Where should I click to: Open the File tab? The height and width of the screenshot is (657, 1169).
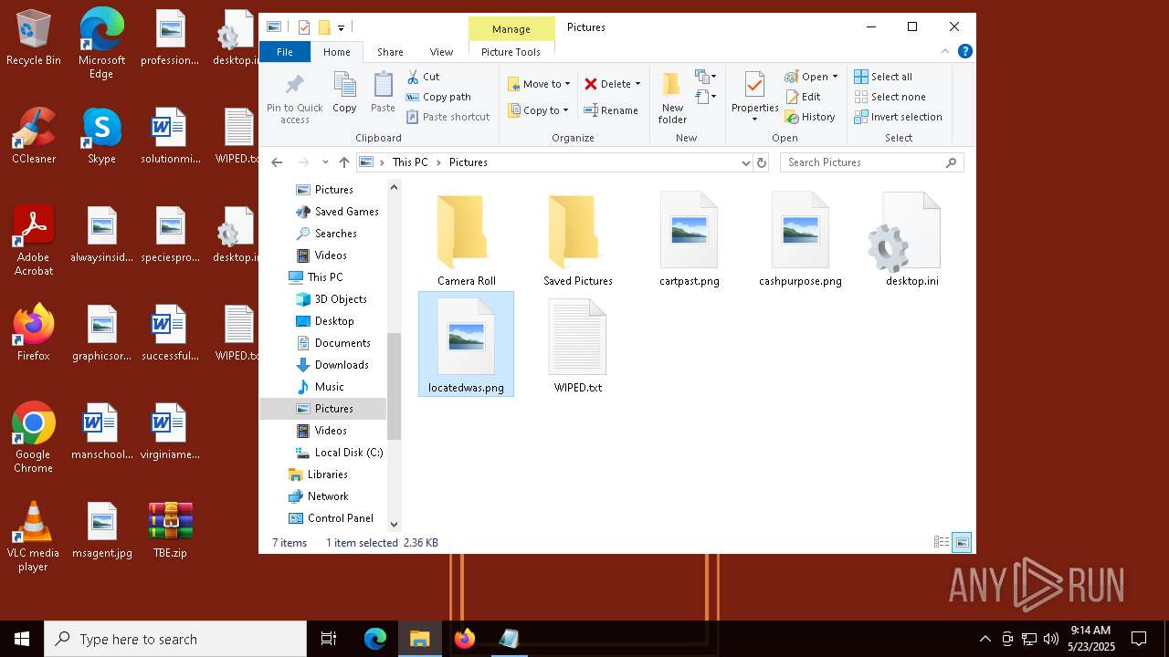pyautogui.click(x=285, y=52)
